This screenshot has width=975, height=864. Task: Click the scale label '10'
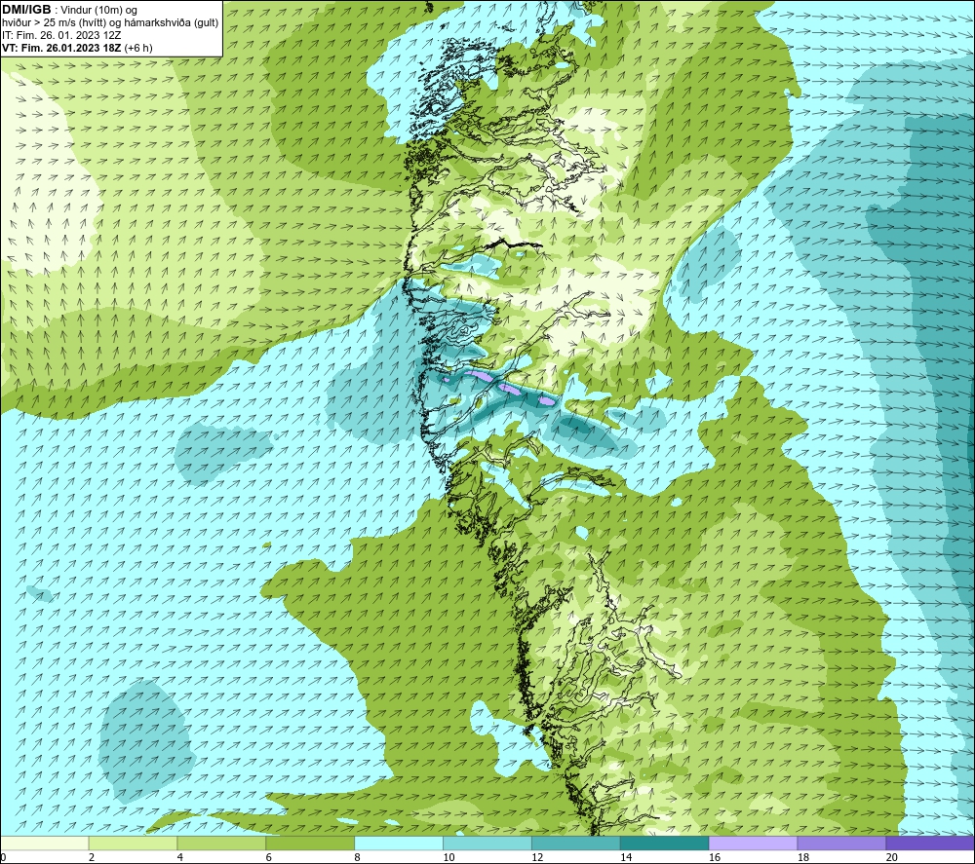[448, 857]
